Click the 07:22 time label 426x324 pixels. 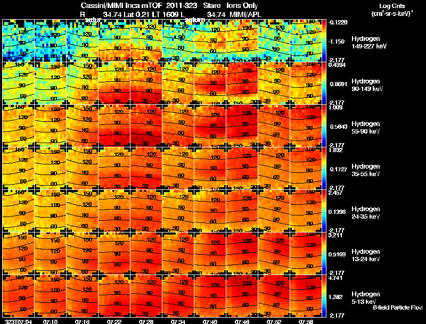114,322
